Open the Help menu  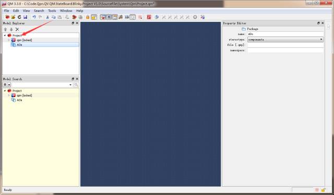tap(80, 10)
